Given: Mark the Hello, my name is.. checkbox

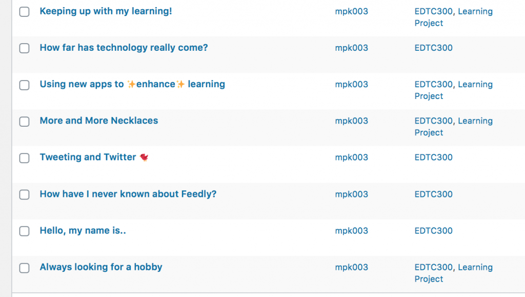Looking at the screenshot, I should 24,231.
